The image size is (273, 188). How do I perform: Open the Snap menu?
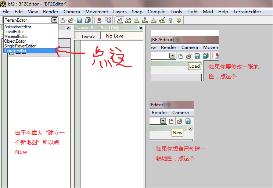[x=137, y=12]
